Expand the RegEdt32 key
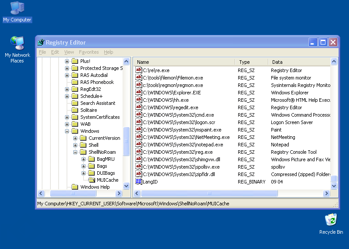The width and height of the screenshot is (349, 249). coord(67,89)
